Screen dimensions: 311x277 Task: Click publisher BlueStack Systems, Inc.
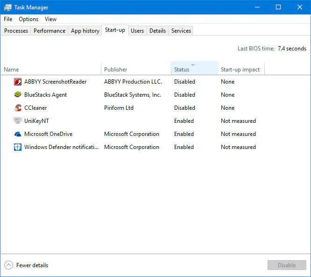pyautogui.click(x=133, y=95)
